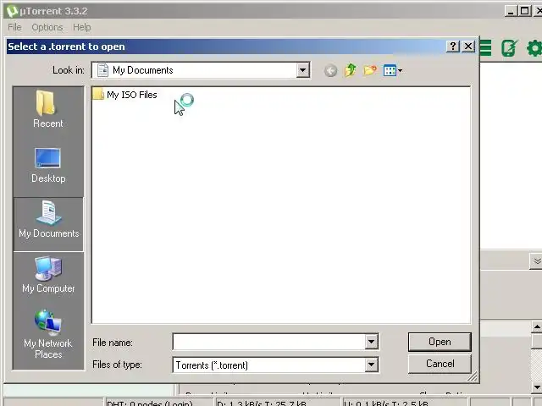Click the Back navigation arrow icon

(x=331, y=71)
